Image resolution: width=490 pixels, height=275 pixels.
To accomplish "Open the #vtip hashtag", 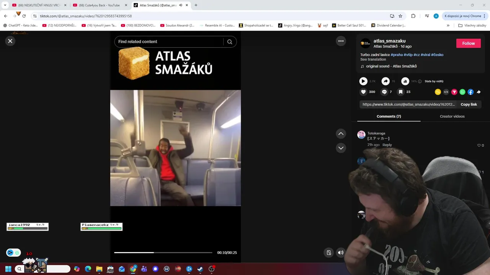I will 408,55.
